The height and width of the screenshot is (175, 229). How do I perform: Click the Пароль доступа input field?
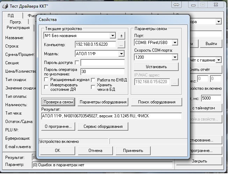pyautogui.click(x=103, y=63)
